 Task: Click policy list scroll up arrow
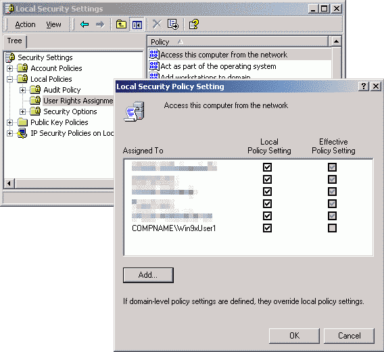[x=336, y=42]
